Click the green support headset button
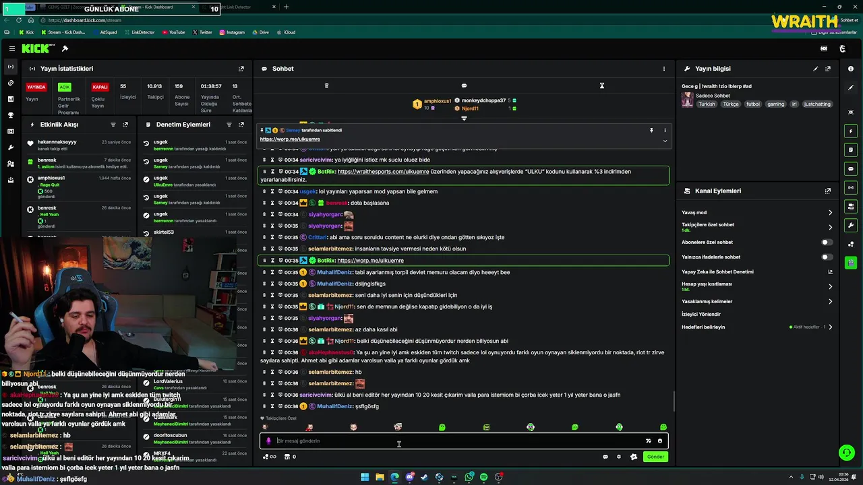 [846, 453]
